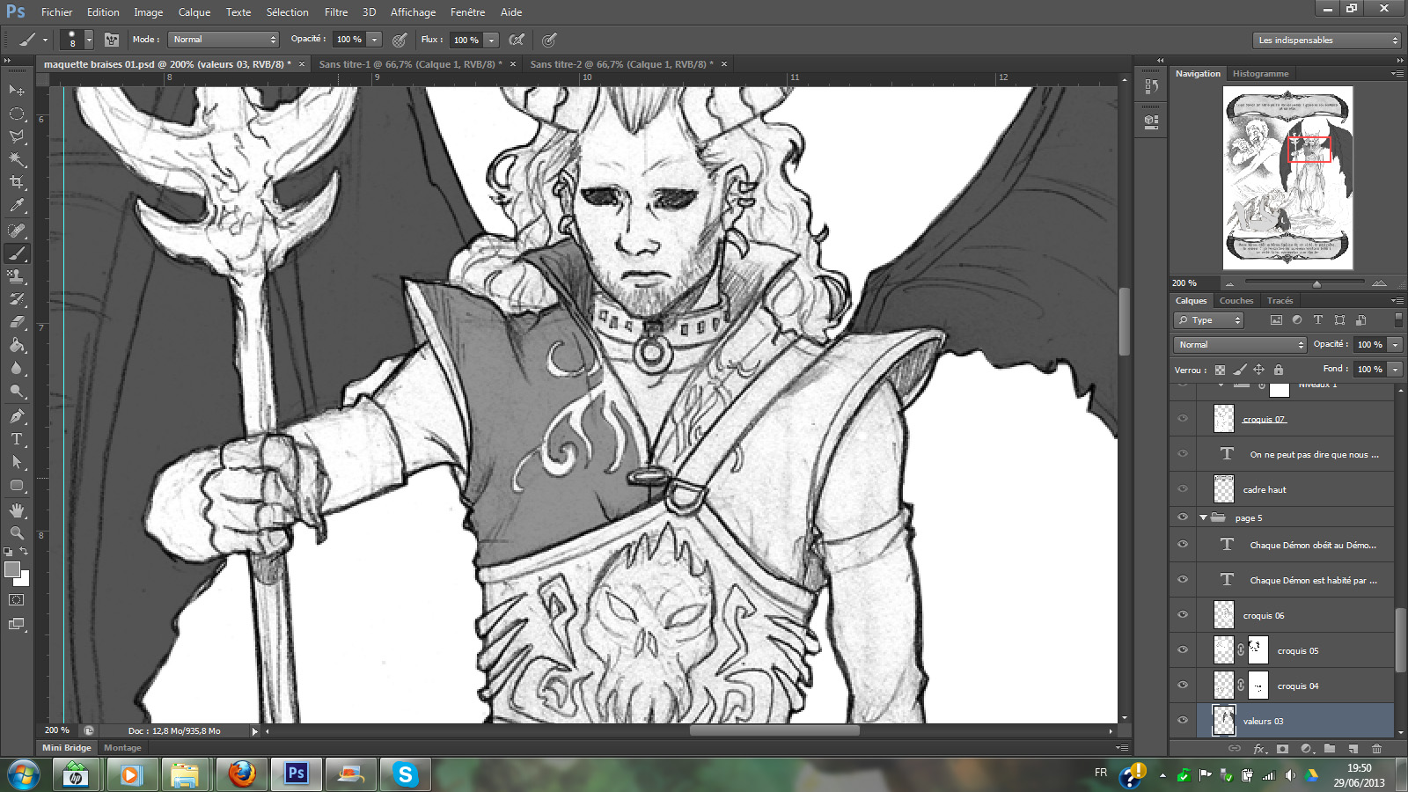Select the Healing Brush tool
The width and height of the screenshot is (1408, 792).
pos(17,231)
